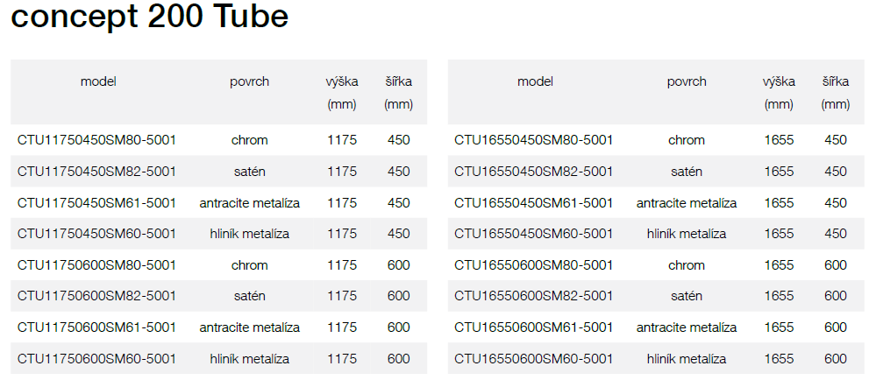Click the right table "šířka (mm)" header
Screen dimensions: 869x380
tap(836, 92)
